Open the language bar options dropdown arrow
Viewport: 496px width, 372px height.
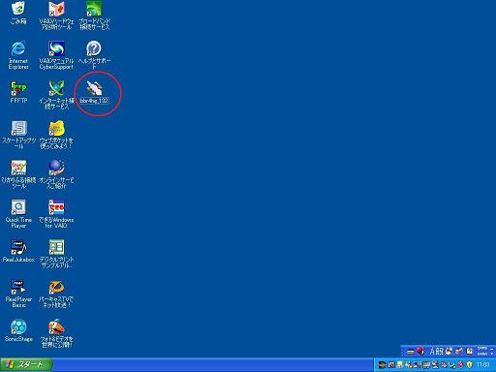coord(492,354)
